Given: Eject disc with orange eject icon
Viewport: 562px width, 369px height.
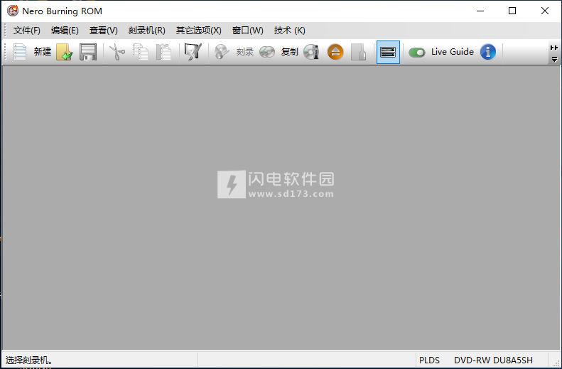Looking at the screenshot, I should coord(335,52).
